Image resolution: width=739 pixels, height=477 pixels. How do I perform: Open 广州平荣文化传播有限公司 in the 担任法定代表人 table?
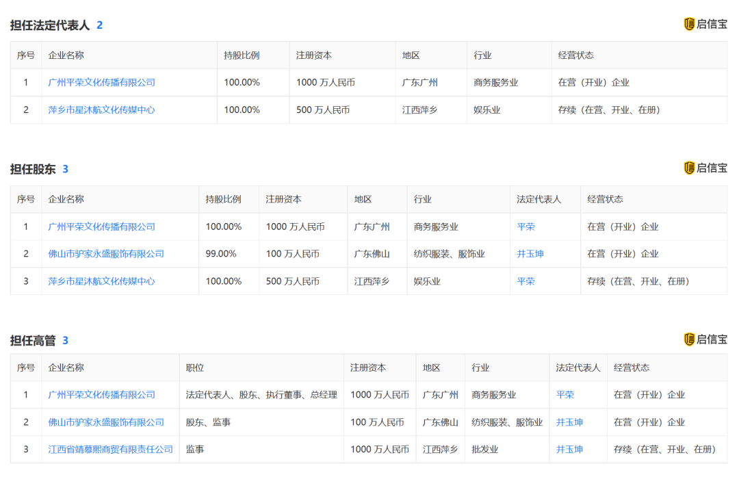tap(101, 83)
